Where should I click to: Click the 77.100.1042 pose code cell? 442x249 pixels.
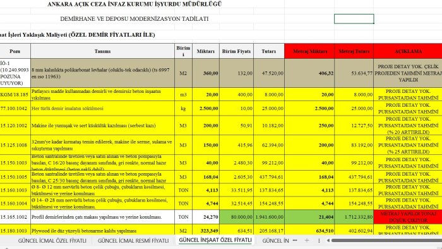[15, 108]
